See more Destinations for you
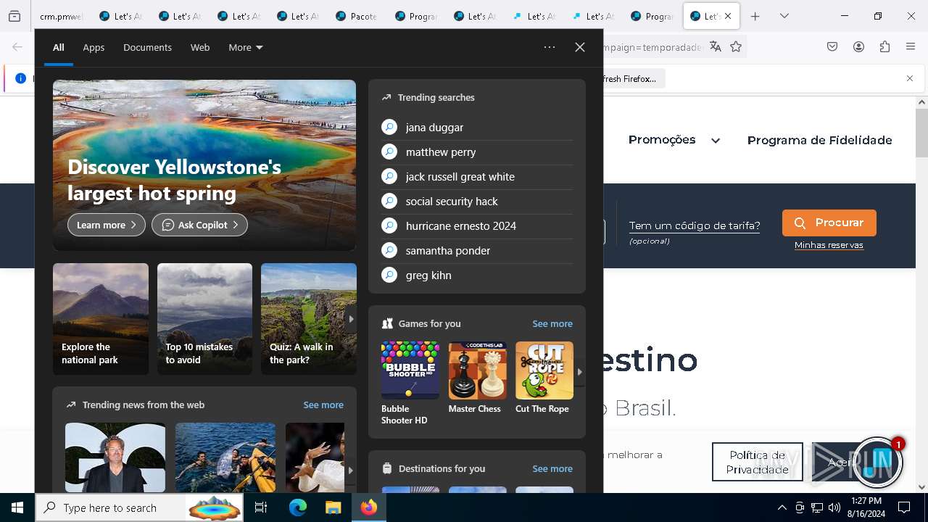The width and height of the screenshot is (928, 522). click(x=552, y=468)
